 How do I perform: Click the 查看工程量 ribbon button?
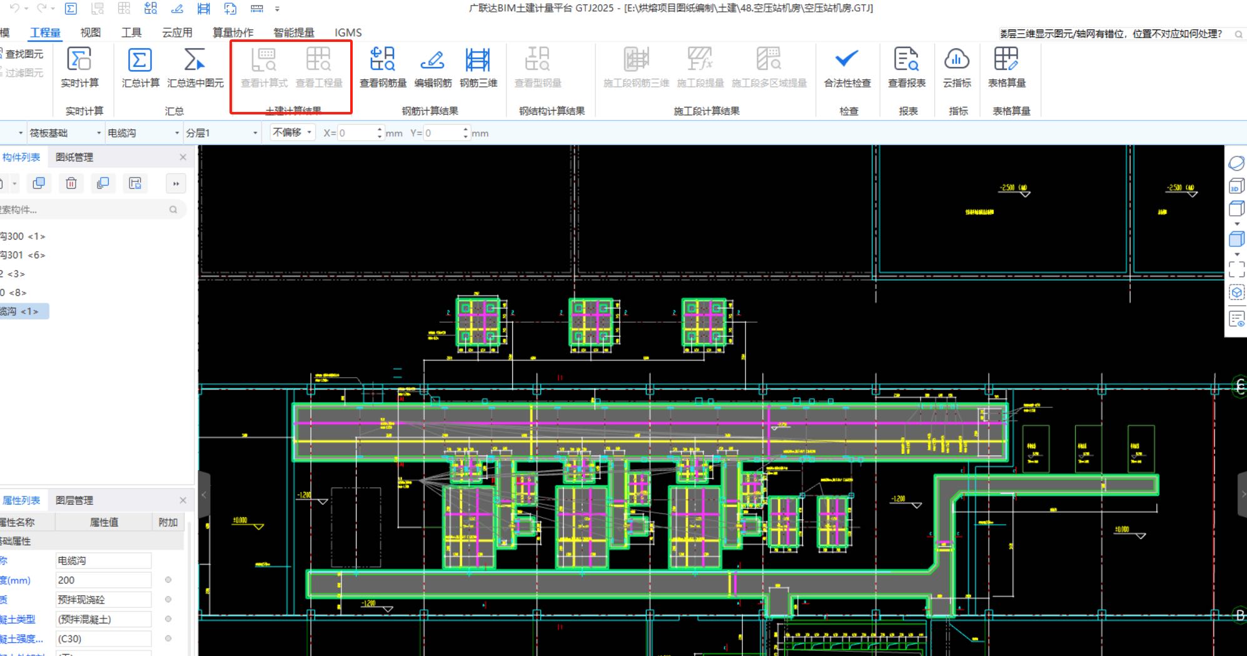click(319, 68)
